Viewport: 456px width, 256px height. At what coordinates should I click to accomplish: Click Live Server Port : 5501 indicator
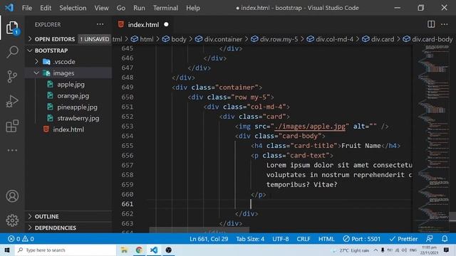[x=361, y=239]
